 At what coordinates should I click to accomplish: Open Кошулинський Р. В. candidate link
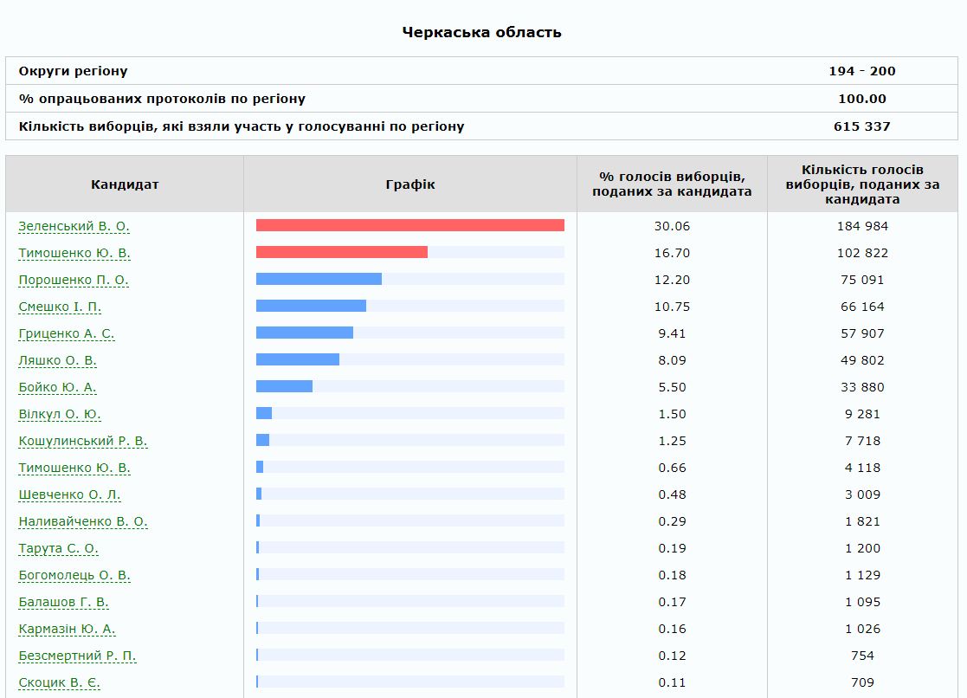83,441
